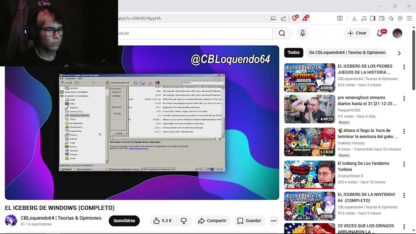Open the Brave Rewards triangle icon
This screenshot has height=234, width=416.
[305, 19]
